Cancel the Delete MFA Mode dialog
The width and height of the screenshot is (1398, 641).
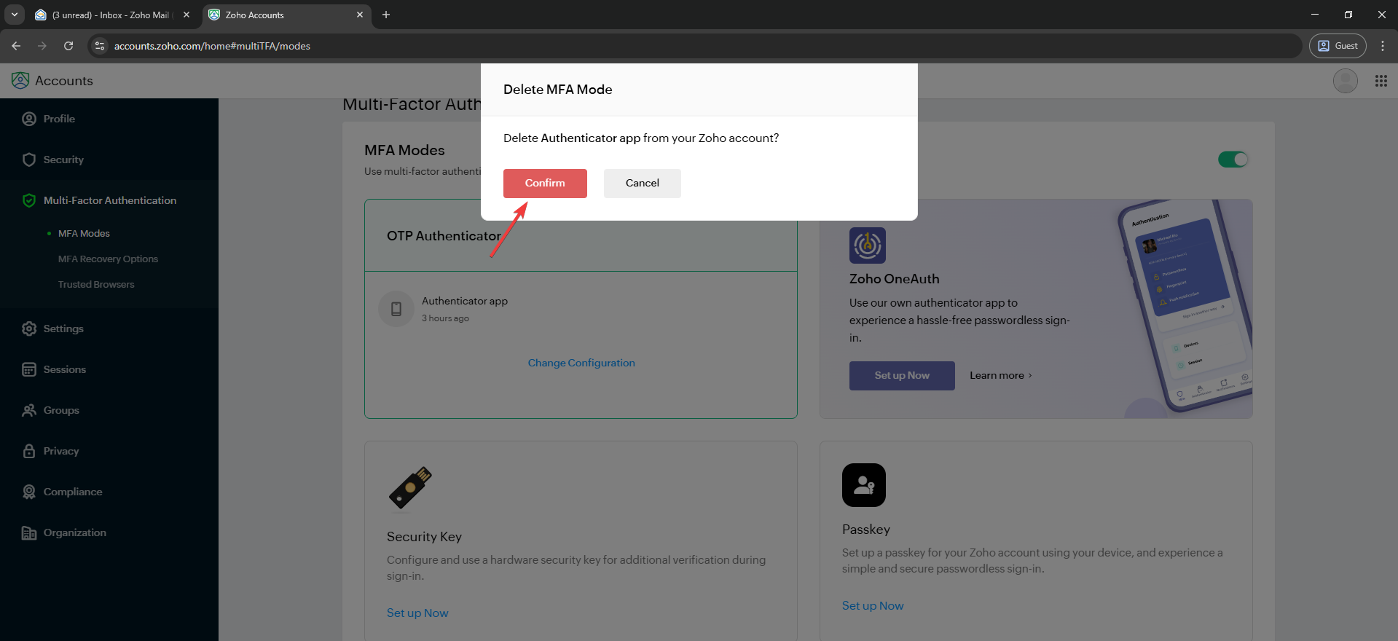642,184
